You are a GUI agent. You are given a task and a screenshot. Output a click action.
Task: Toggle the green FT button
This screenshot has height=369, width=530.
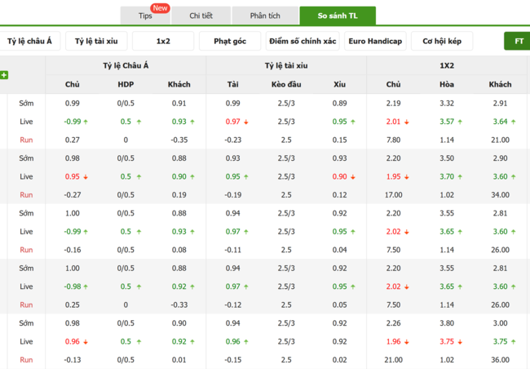[518, 41]
